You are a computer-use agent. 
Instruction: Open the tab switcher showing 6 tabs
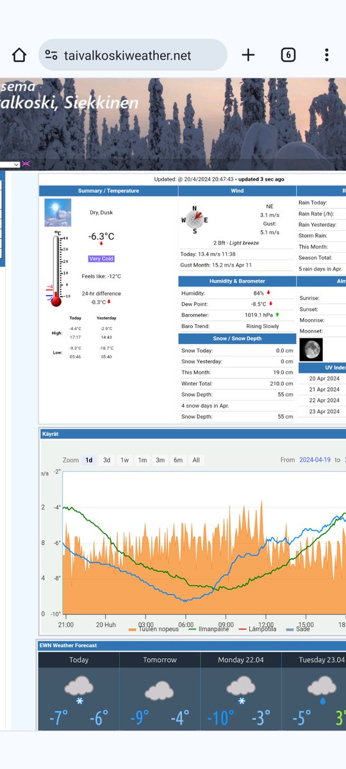click(x=288, y=55)
